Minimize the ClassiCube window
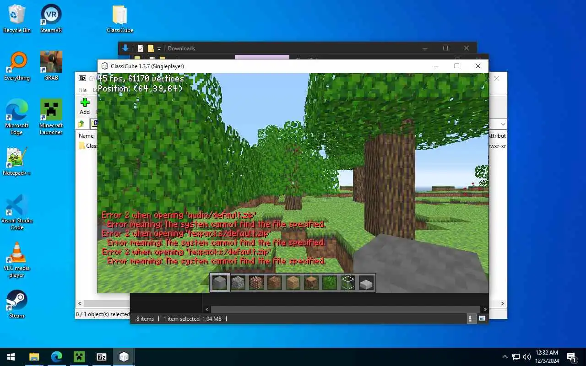Viewport: 586px width, 366px height. click(x=435, y=66)
